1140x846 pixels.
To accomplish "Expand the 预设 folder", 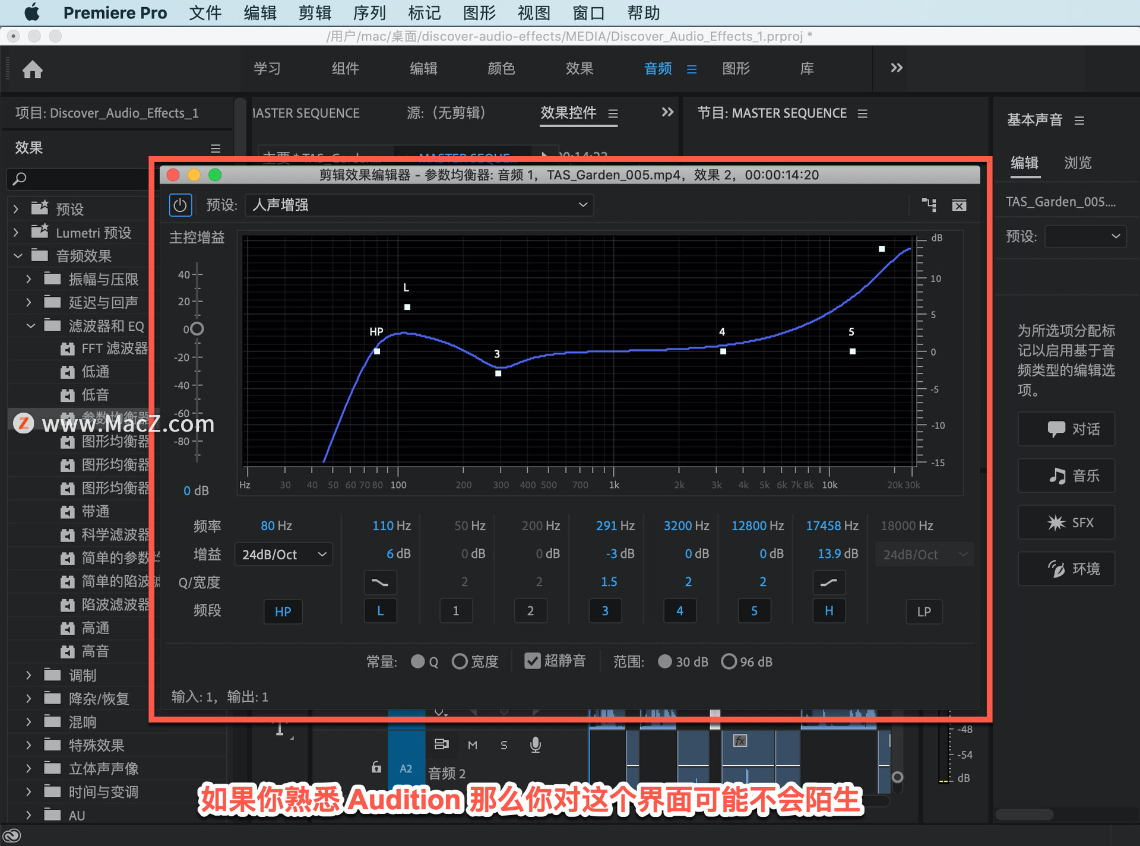I will coord(16,209).
